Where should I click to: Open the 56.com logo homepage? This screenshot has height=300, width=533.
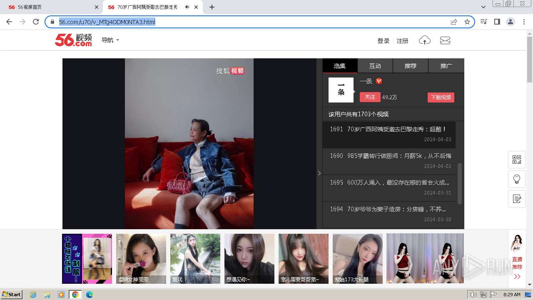tap(73, 40)
